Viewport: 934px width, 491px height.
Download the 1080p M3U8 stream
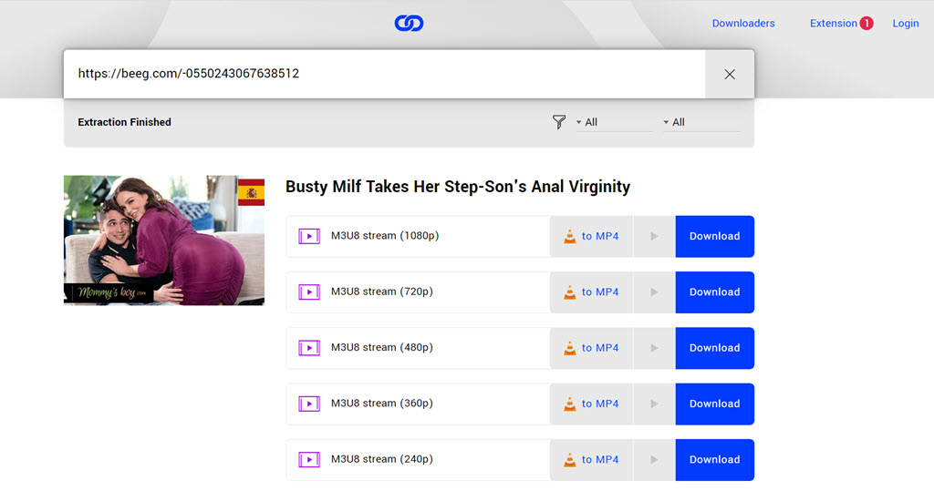tap(715, 236)
